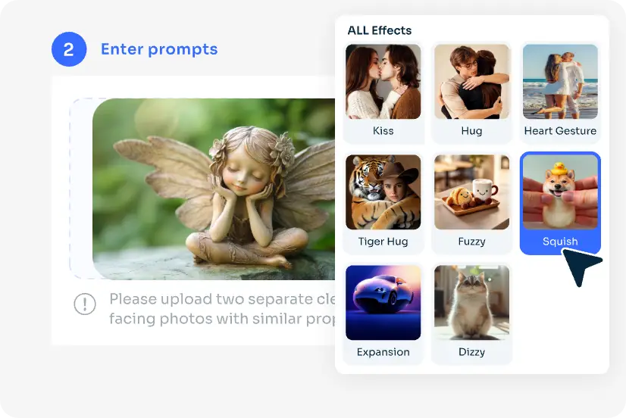Pick the Dizzy cat effect image
Viewport: 626px width, 418px height.
coord(471,303)
